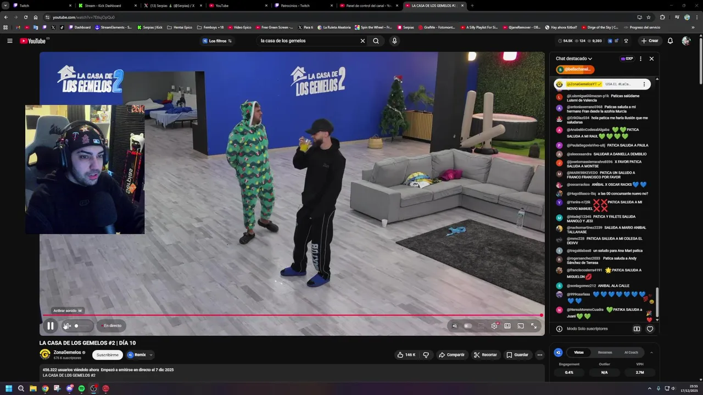
Task: Go to the YouTube home logo
Action: [34, 41]
